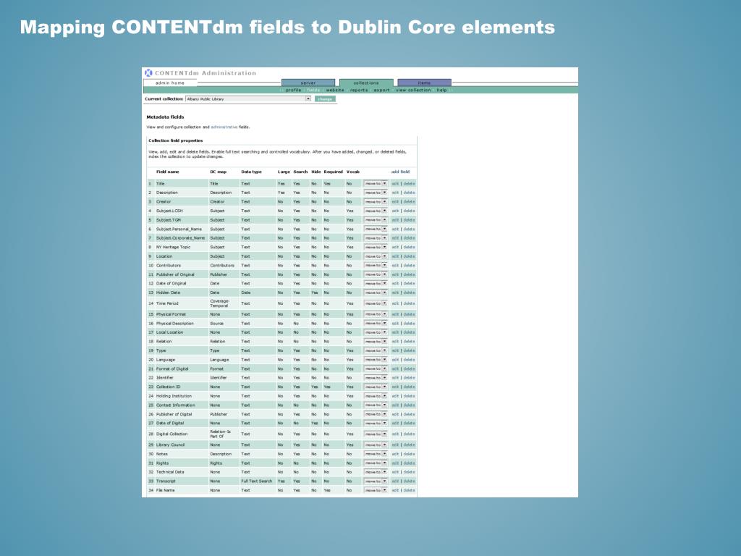741x556 pixels.
Task: Open move to dropdown for Language row
Action: 376,360
